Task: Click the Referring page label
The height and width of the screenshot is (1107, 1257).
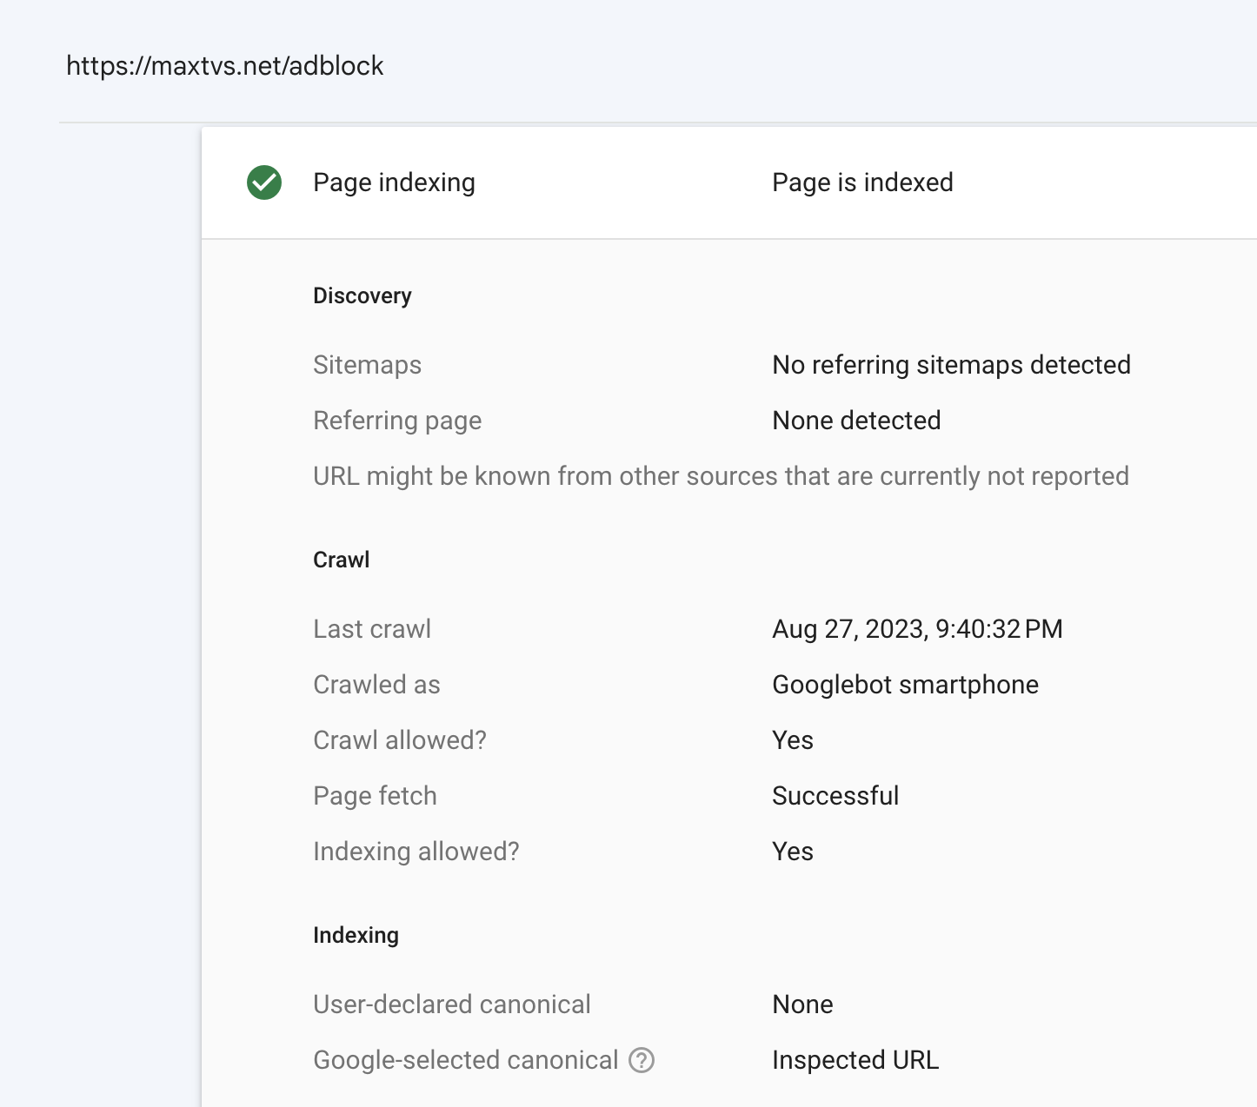Action: [x=396, y=421]
